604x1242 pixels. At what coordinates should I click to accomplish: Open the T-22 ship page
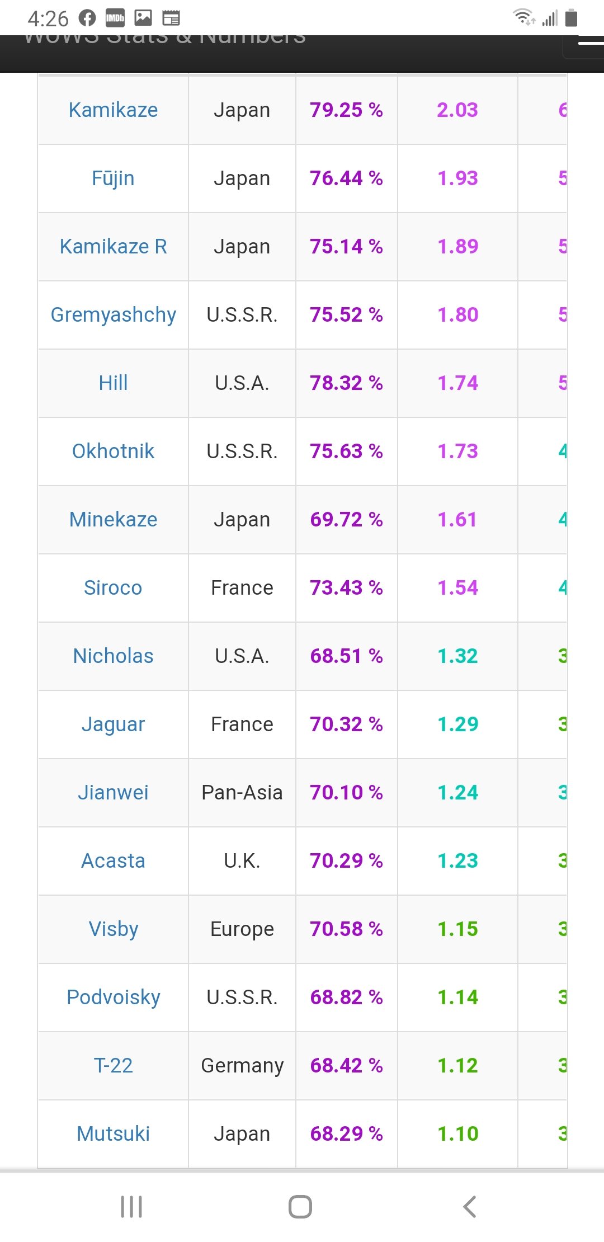pos(113,1066)
